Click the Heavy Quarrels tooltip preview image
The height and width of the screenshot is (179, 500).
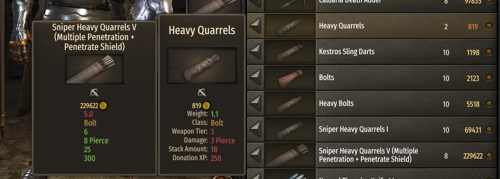pos(202,66)
